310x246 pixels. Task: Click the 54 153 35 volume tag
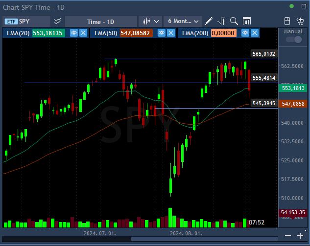(293, 212)
